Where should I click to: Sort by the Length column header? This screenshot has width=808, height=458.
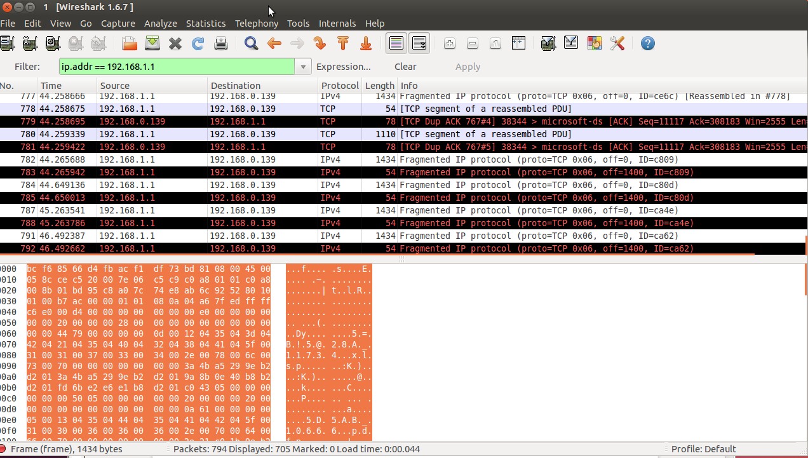[380, 86]
